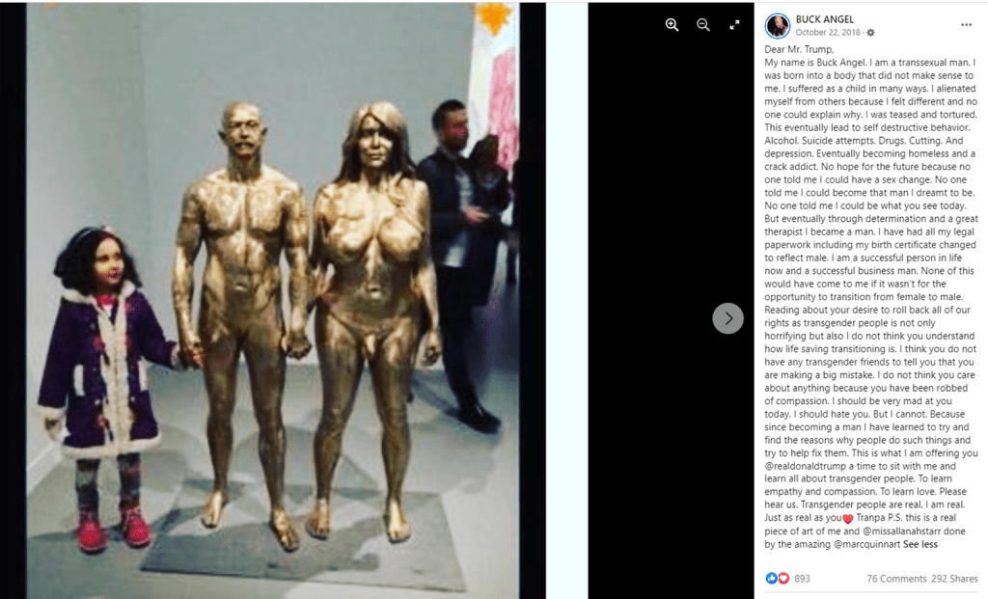The height and width of the screenshot is (599, 988).
Task: Zoom out of the photo
Action: (703, 24)
